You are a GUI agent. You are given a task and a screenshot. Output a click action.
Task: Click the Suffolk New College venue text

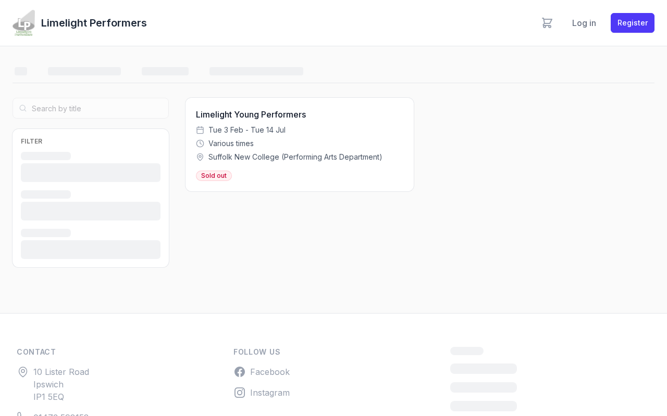coord(295,157)
